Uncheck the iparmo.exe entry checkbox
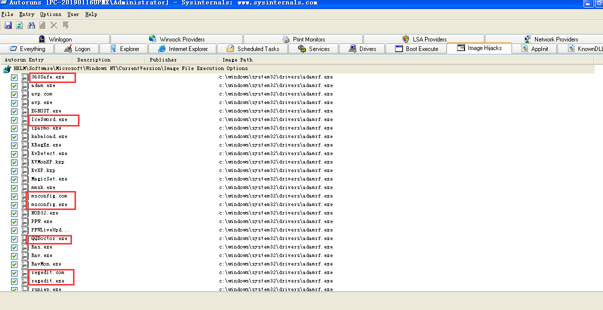Screen dimensions: 603x310 pyautogui.click(x=14, y=128)
